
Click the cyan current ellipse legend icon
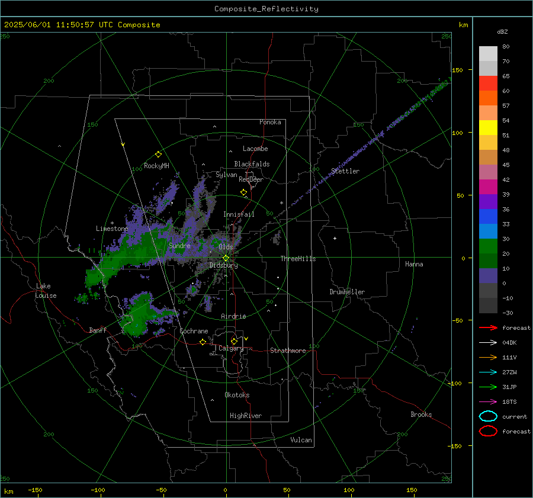coord(488,416)
